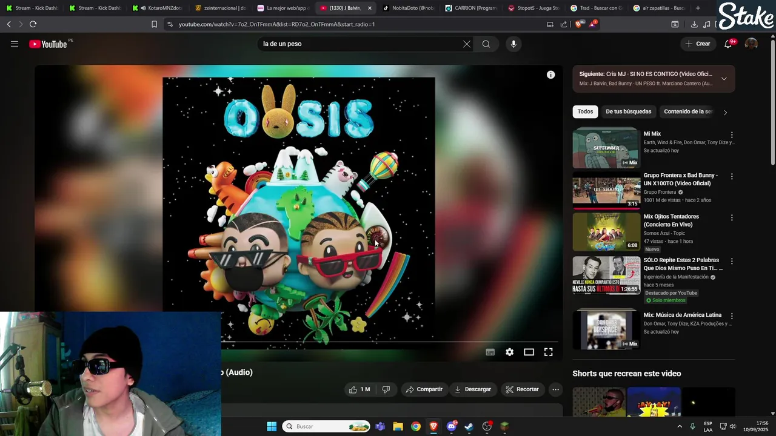776x436 pixels.
Task: Reload the page
Action: (x=33, y=24)
